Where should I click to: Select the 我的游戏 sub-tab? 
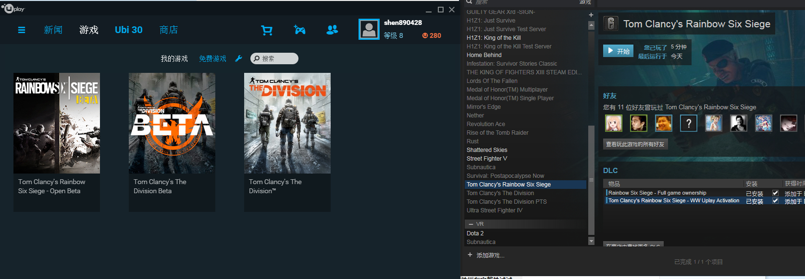[x=174, y=58]
